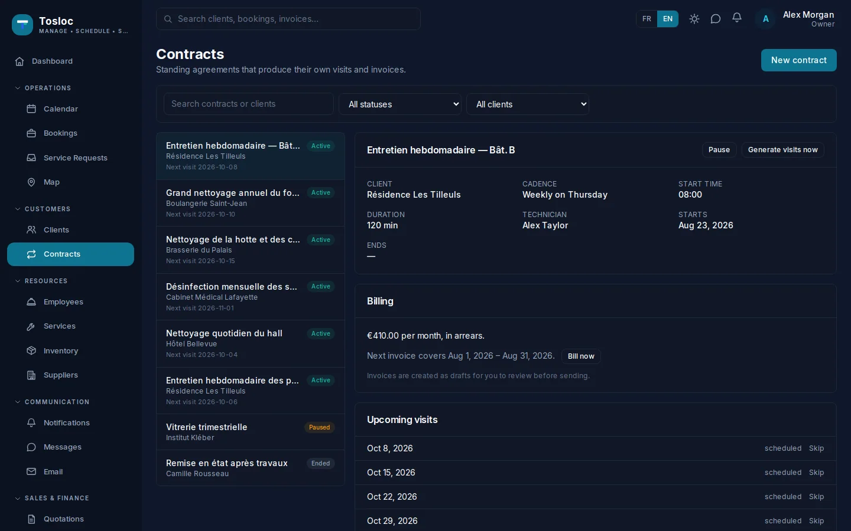Click the magnifier icon in global search
The image size is (851, 531).
click(168, 19)
